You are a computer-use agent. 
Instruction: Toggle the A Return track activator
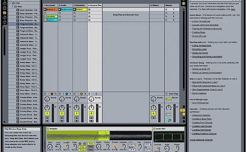pyautogui.click(x=154, y=114)
